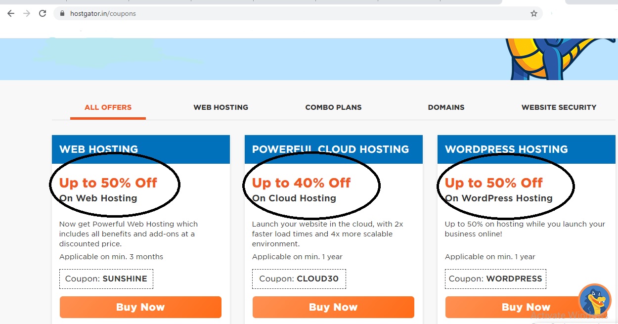This screenshot has height=324, width=618.
Task: Click 'Up to 40% Off' text
Action: pyautogui.click(x=301, y=183)
